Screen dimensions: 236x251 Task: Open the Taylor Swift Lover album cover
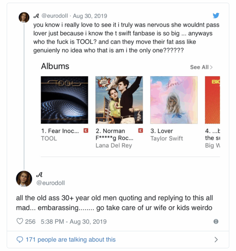(x=174, y=100)
